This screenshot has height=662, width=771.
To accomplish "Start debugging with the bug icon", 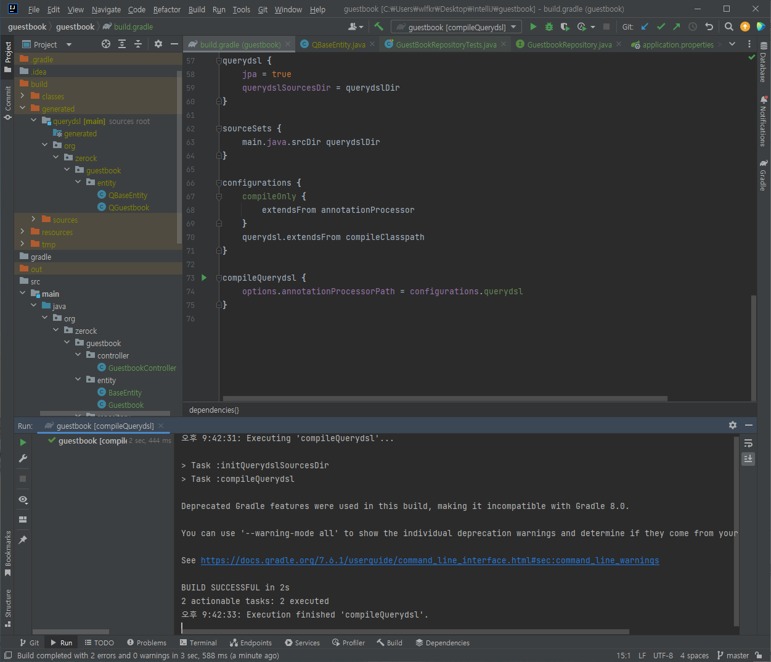I will coord(549,27).
